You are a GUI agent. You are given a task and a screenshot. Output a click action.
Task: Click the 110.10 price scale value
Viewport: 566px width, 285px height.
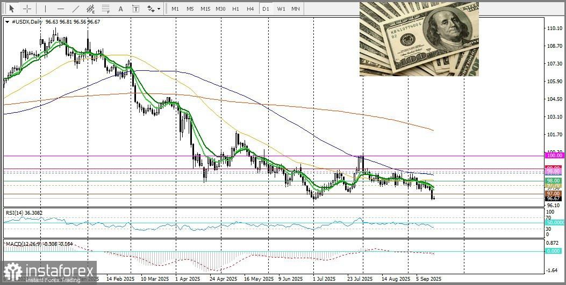(x=555, y=28)
